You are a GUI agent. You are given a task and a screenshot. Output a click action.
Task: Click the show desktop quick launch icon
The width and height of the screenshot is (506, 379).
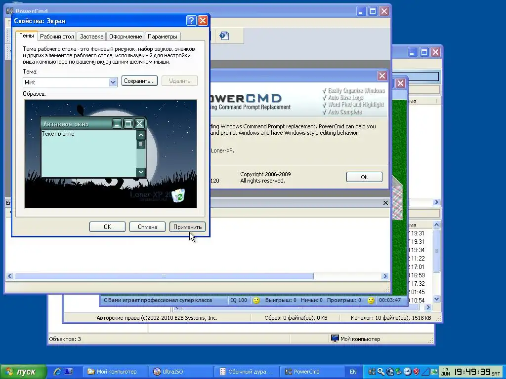point(69,372)
